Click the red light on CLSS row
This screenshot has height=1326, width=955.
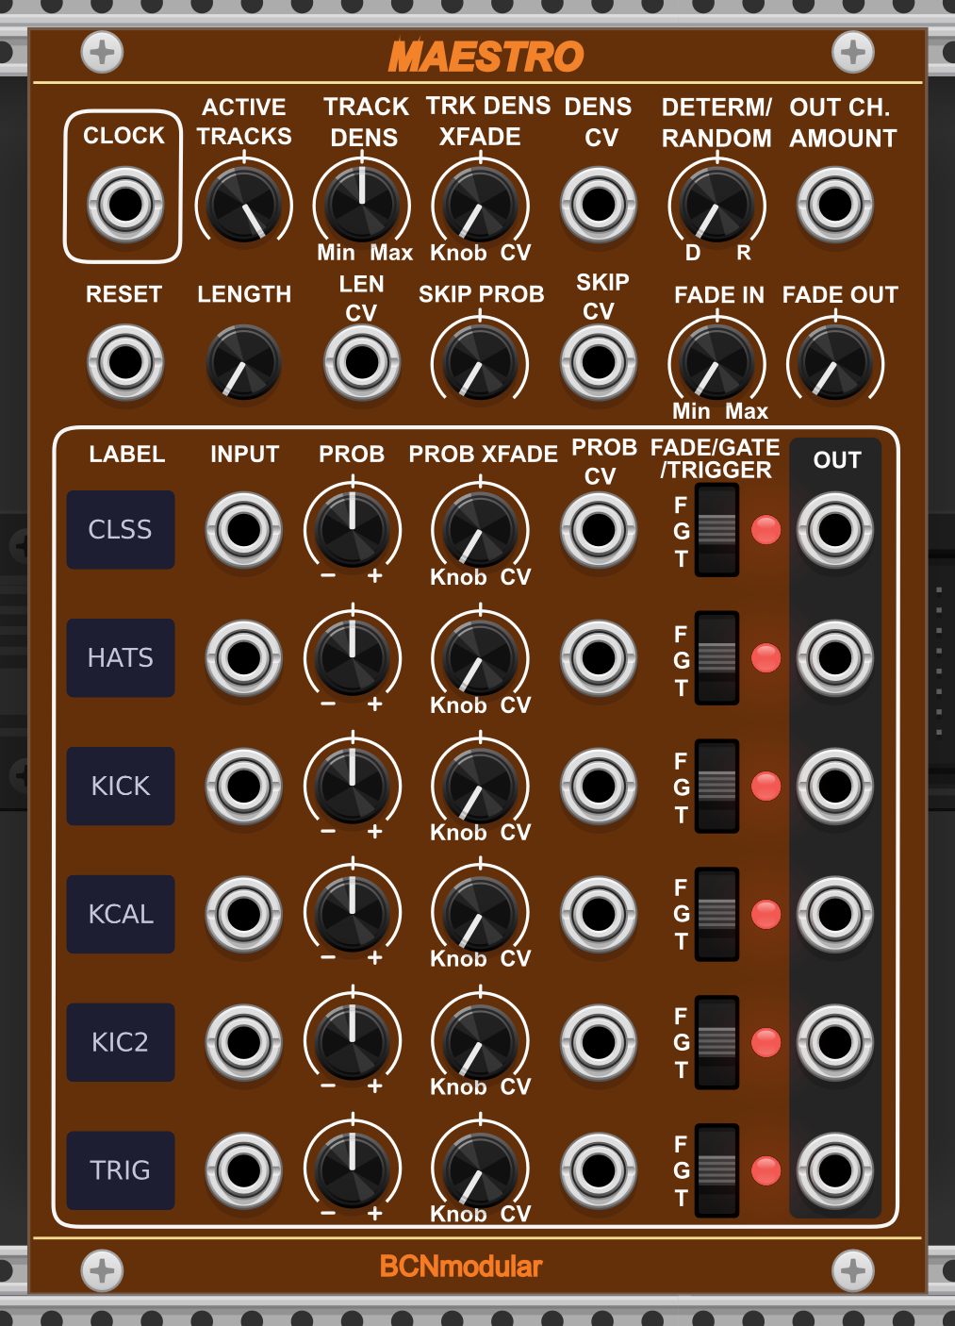(766, 530)
